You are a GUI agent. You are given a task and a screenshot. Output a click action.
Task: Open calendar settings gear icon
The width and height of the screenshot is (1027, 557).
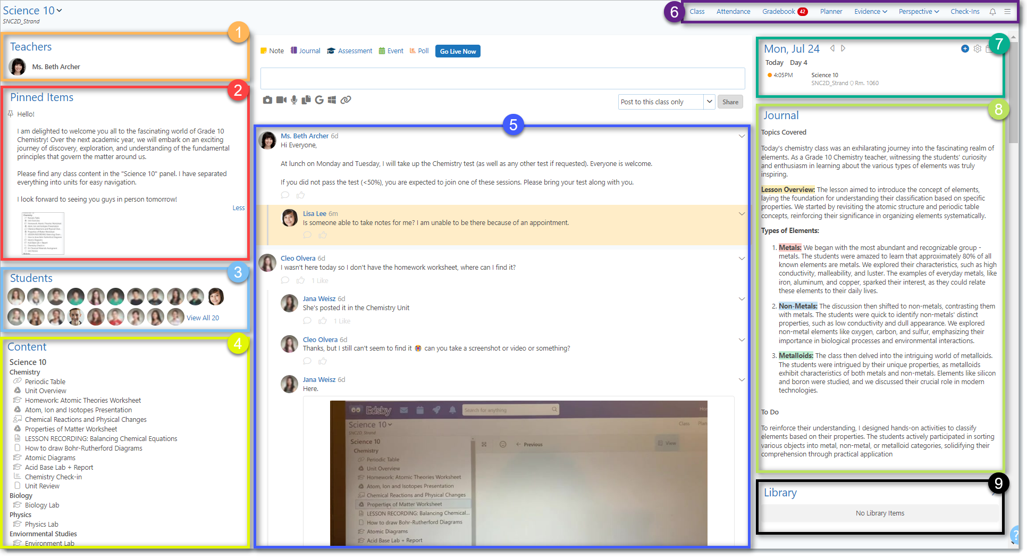point(978,49)
